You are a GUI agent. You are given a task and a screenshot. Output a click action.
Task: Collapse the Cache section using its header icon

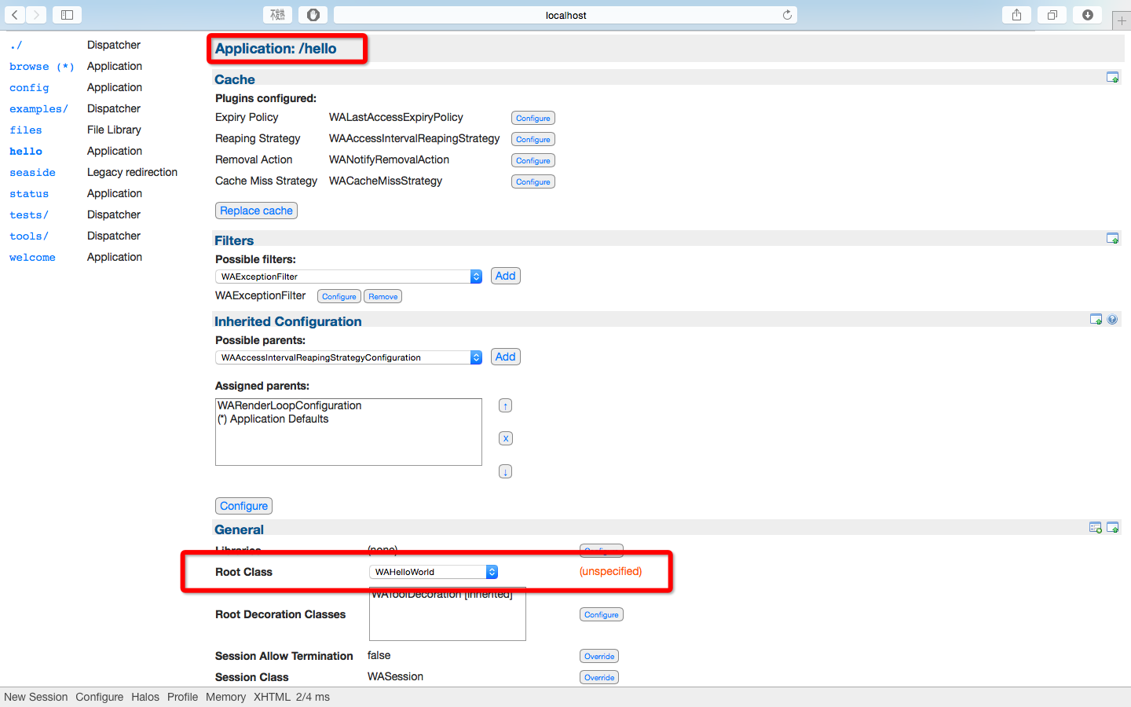point(1112,78)
